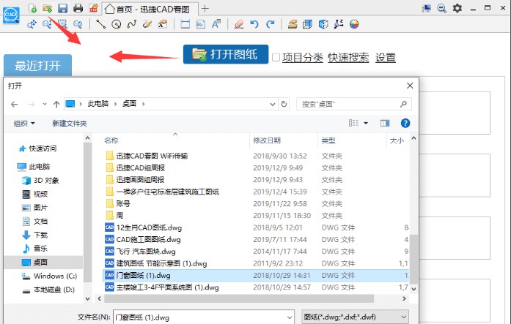The image size is (511, 324).
Task: Open the 组织 dropdown menu
Action: (24, 123)
